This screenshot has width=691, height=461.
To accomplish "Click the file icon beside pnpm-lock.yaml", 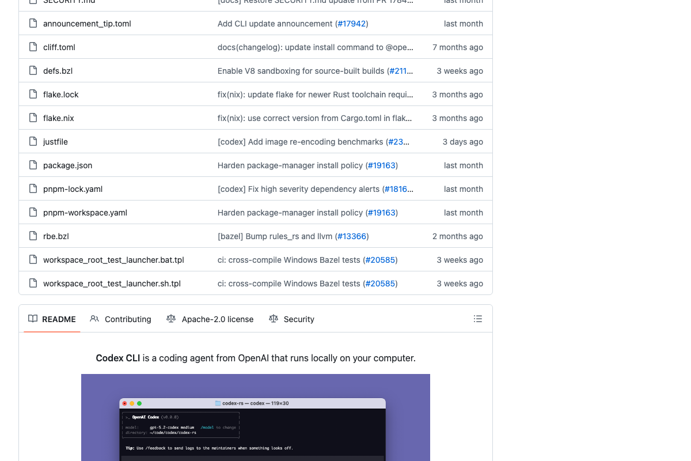I will point(33,189).
